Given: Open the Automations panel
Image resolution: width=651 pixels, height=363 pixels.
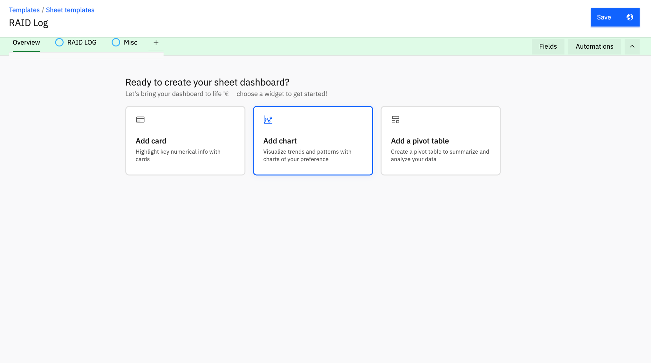Looking at the screenshot, I should [x=594, y=46].
